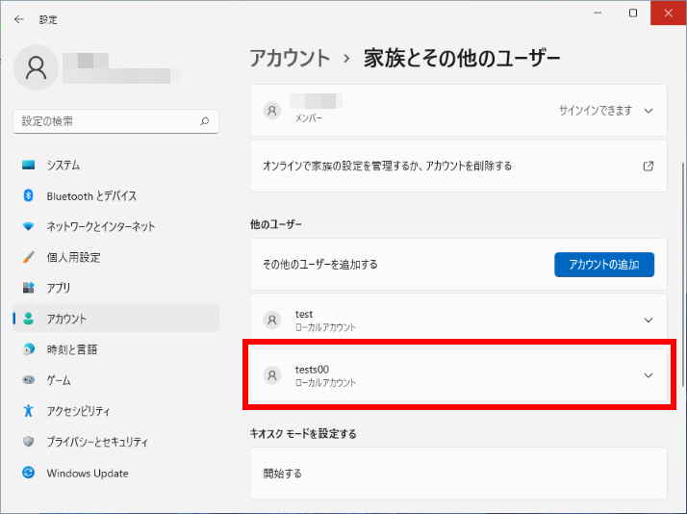The image size is (687, 514).
Task: Click the 時刻と言語 clock icon
Action: click(x=29, y=349)
